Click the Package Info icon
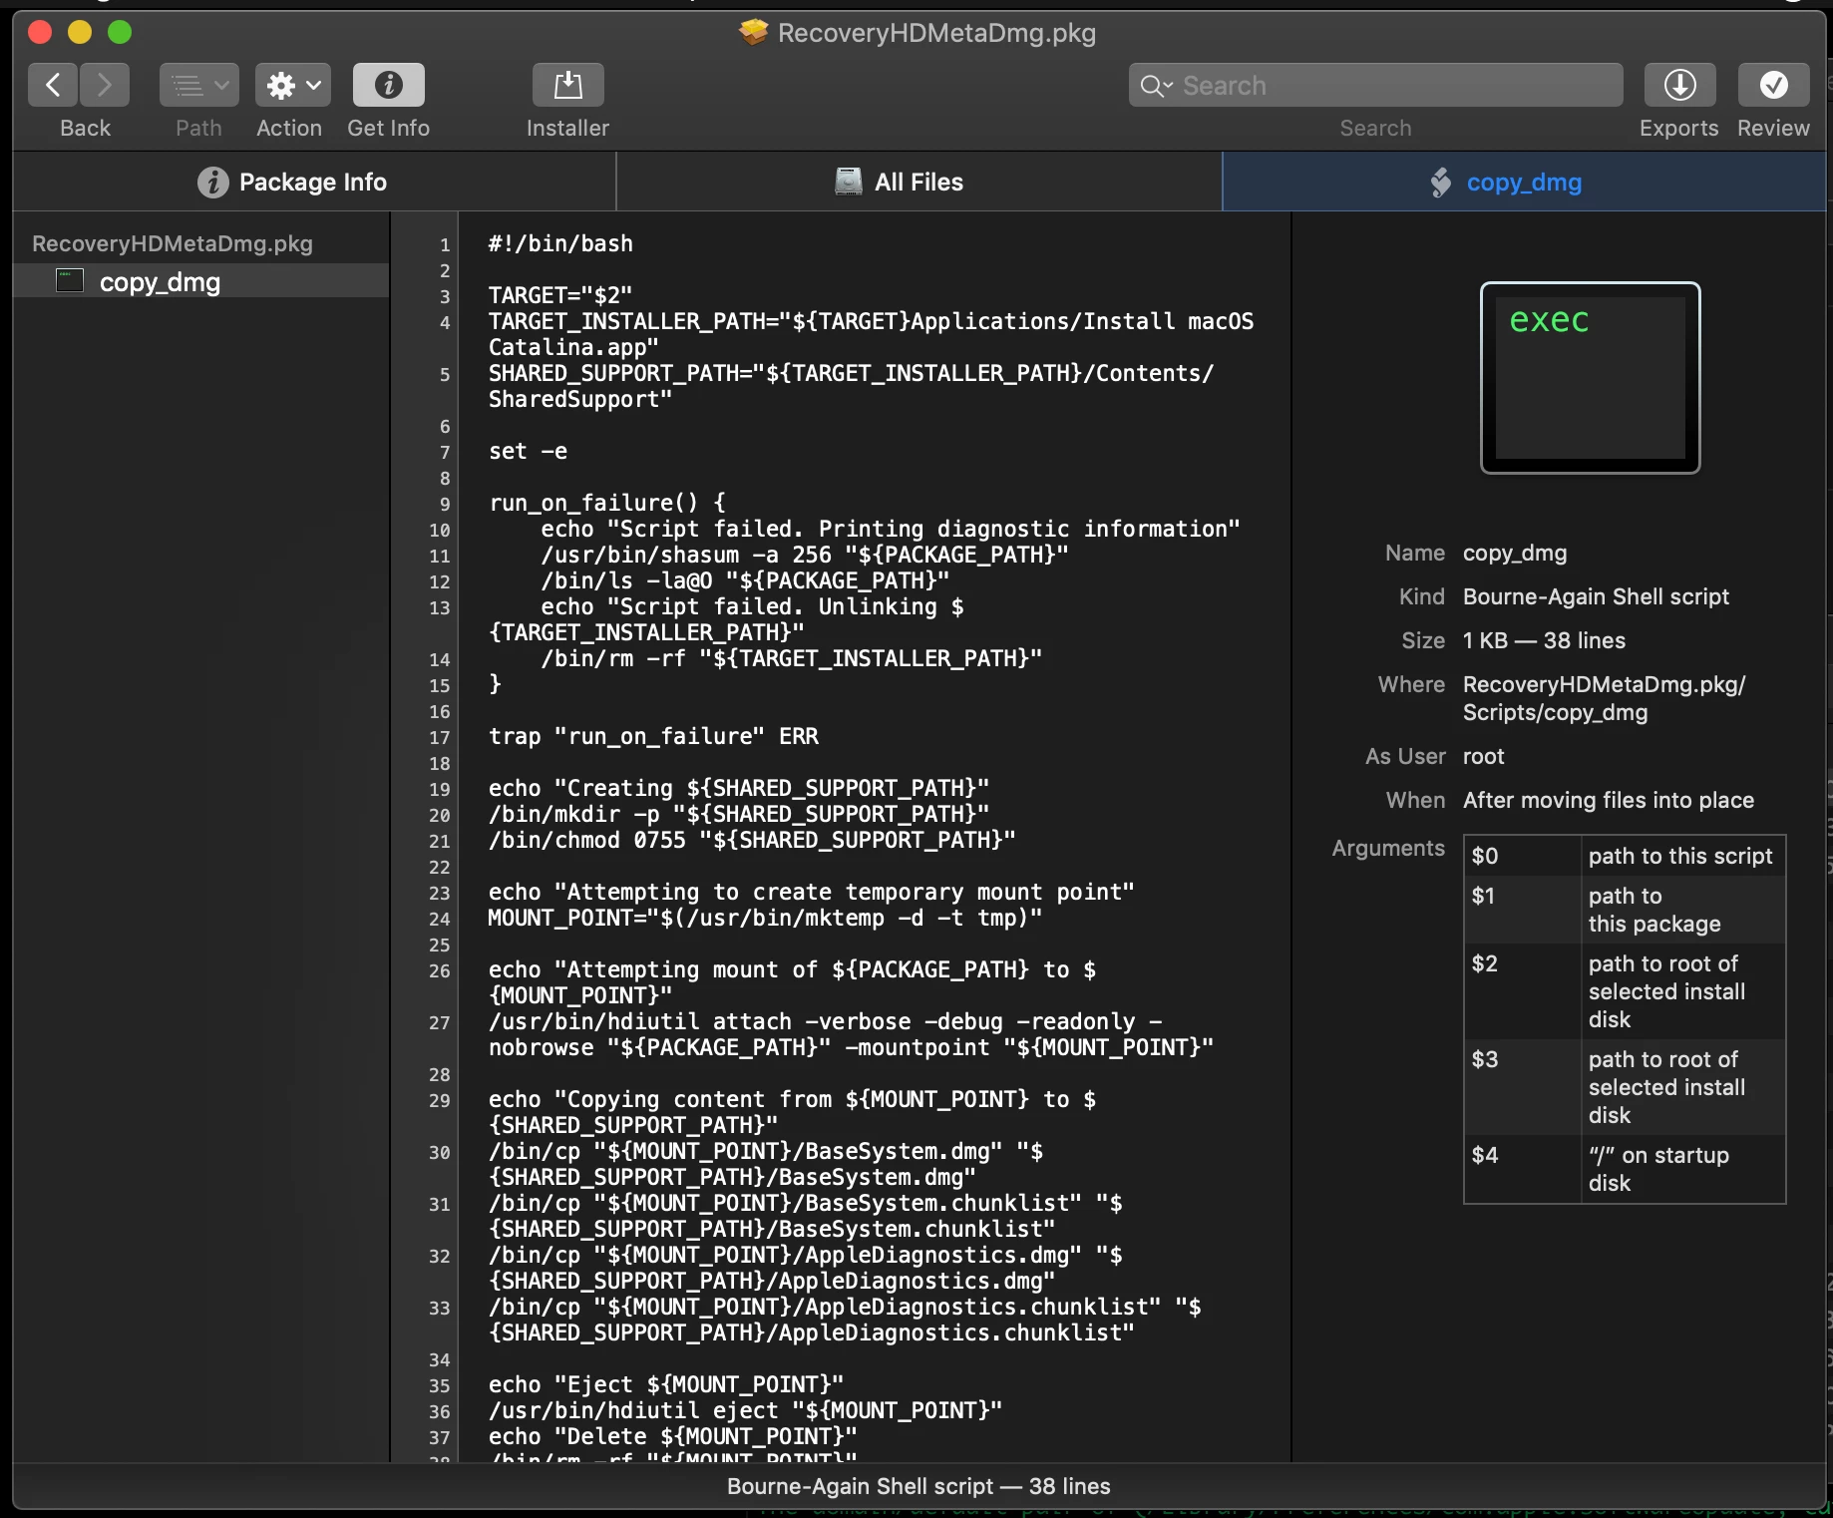 212,182
